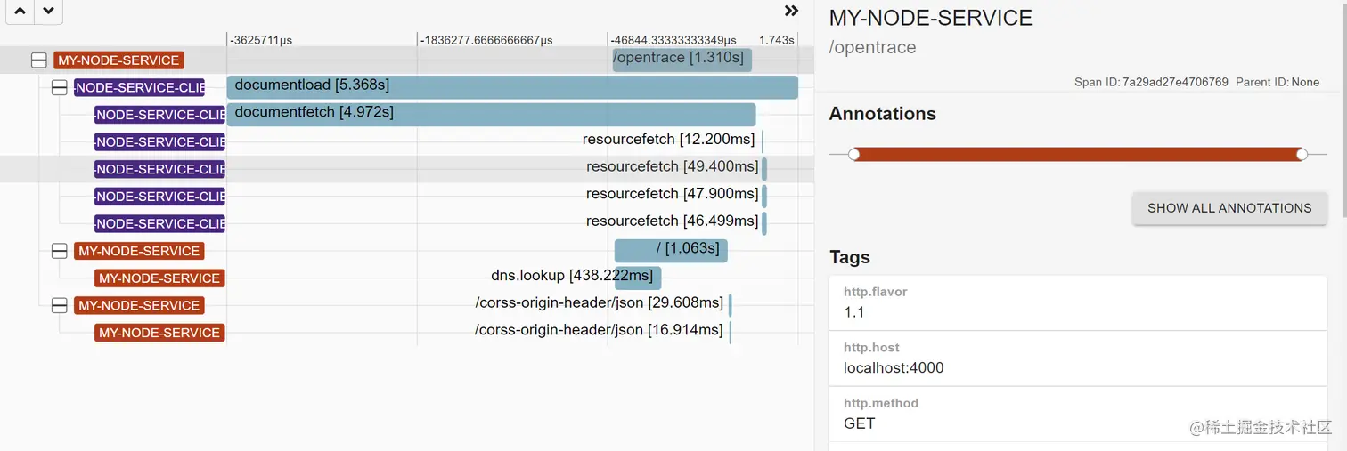Click the double chevron panel toggle
The width and height of the screenshot is (1347, 451).
coord(791,12)
